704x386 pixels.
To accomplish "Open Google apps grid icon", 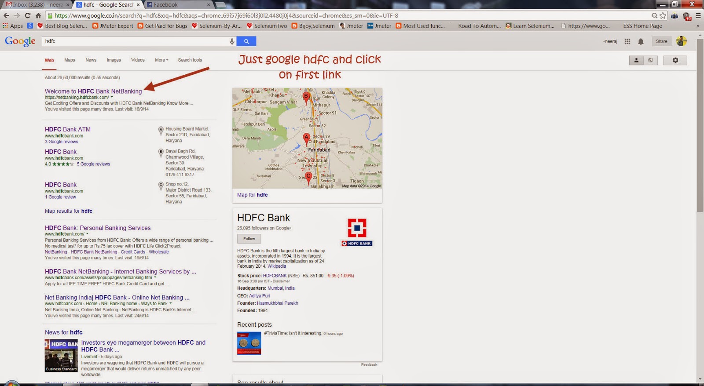I will point(627,41).
